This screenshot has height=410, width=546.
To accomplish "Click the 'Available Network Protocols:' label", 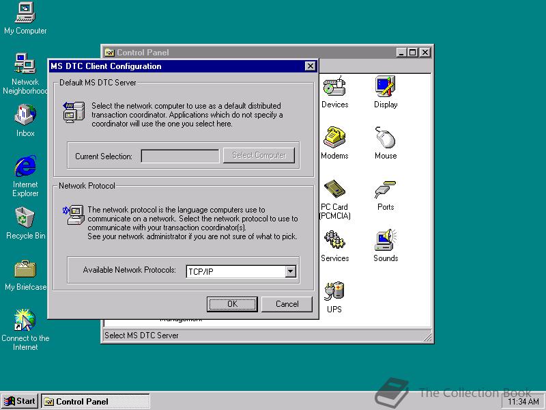I will [x=129, y=270].
